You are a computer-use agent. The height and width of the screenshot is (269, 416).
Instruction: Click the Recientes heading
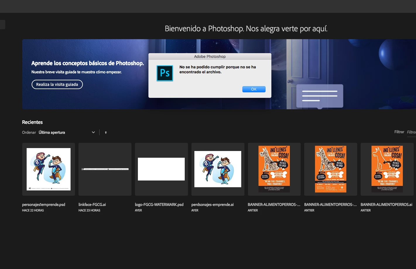coord(32,122)
